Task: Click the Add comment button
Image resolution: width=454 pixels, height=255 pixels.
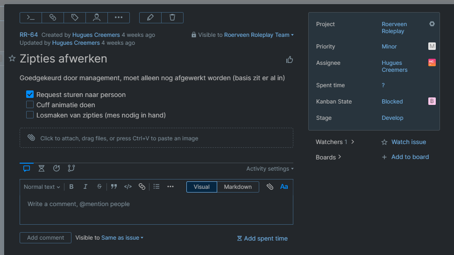Action: 45,238
